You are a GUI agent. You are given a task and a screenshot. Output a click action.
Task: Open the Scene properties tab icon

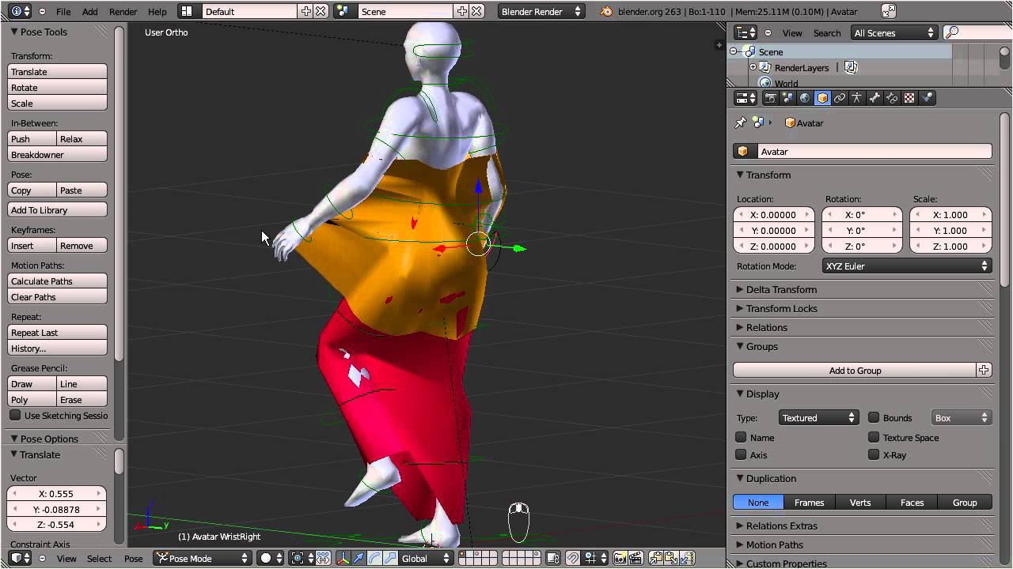[787, 98]
